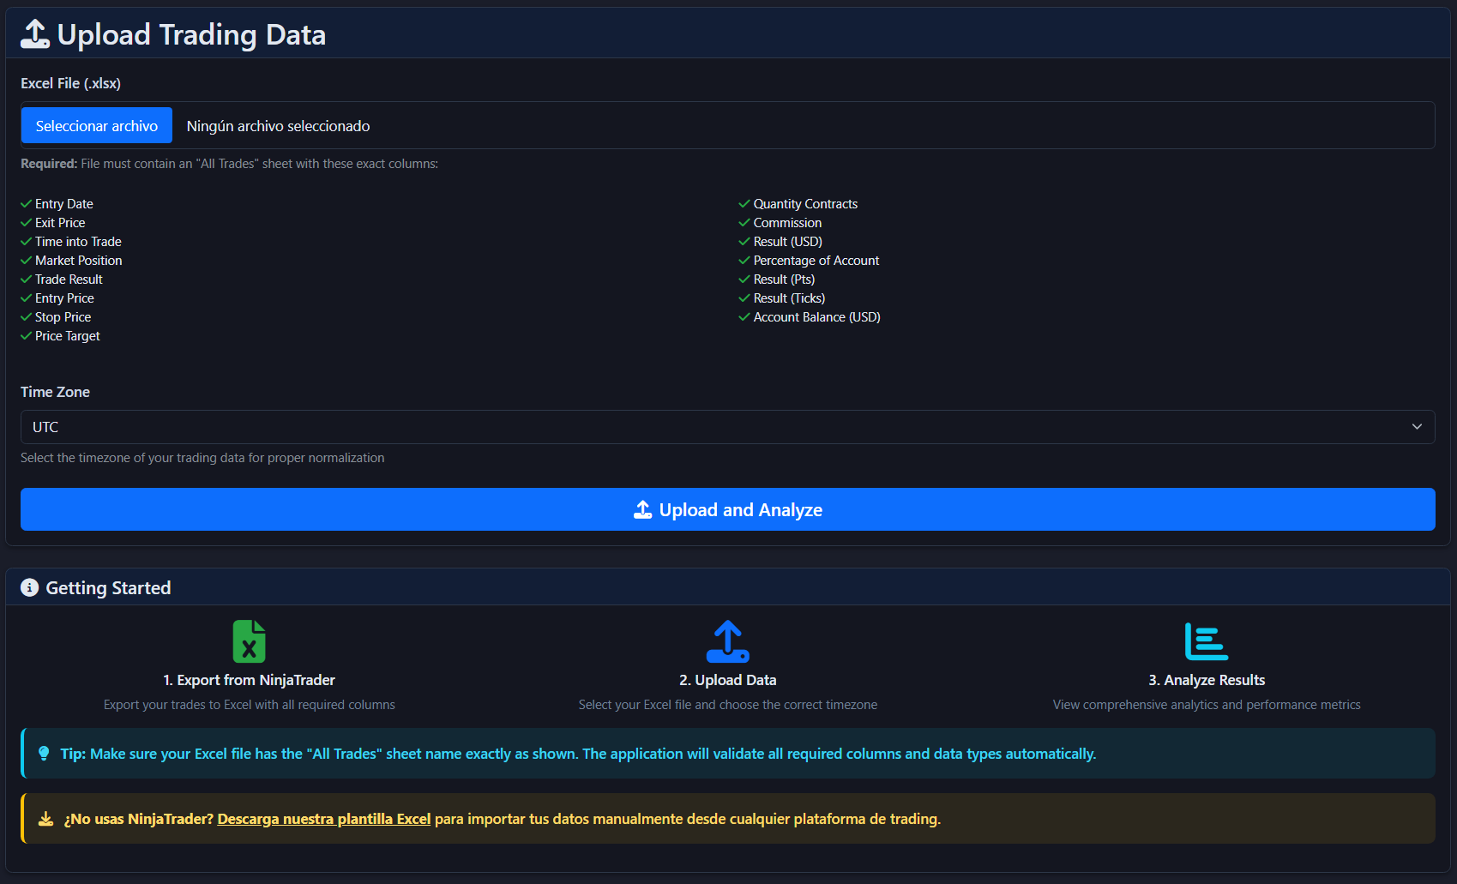Image resolution: width=1457 pixels, height=884 pixels.
Task: Open the Descarga nuestra plantilla Excel link
Action: 323,819
